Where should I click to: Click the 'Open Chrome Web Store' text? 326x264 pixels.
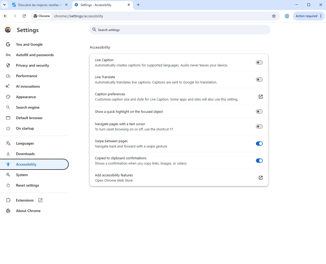pos(114,181)
